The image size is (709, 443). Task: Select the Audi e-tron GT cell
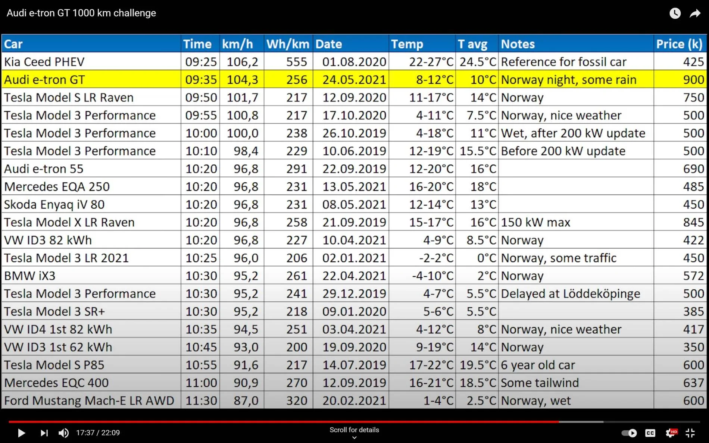[91, 79]
